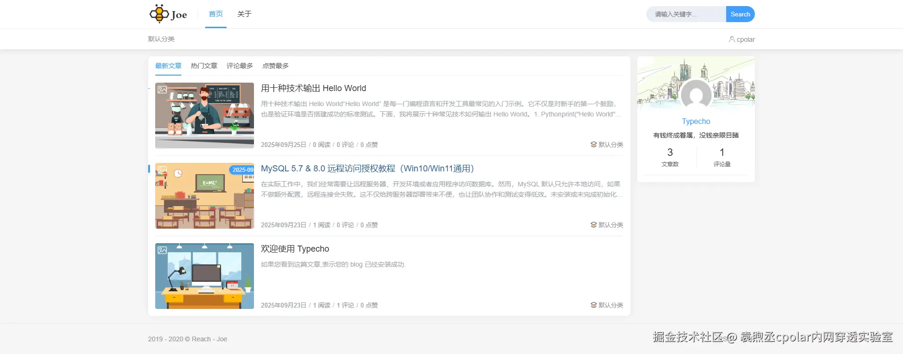
Task: Open the 首页 navigation tab
Action: pyautogui.click(x=216, y=14)
